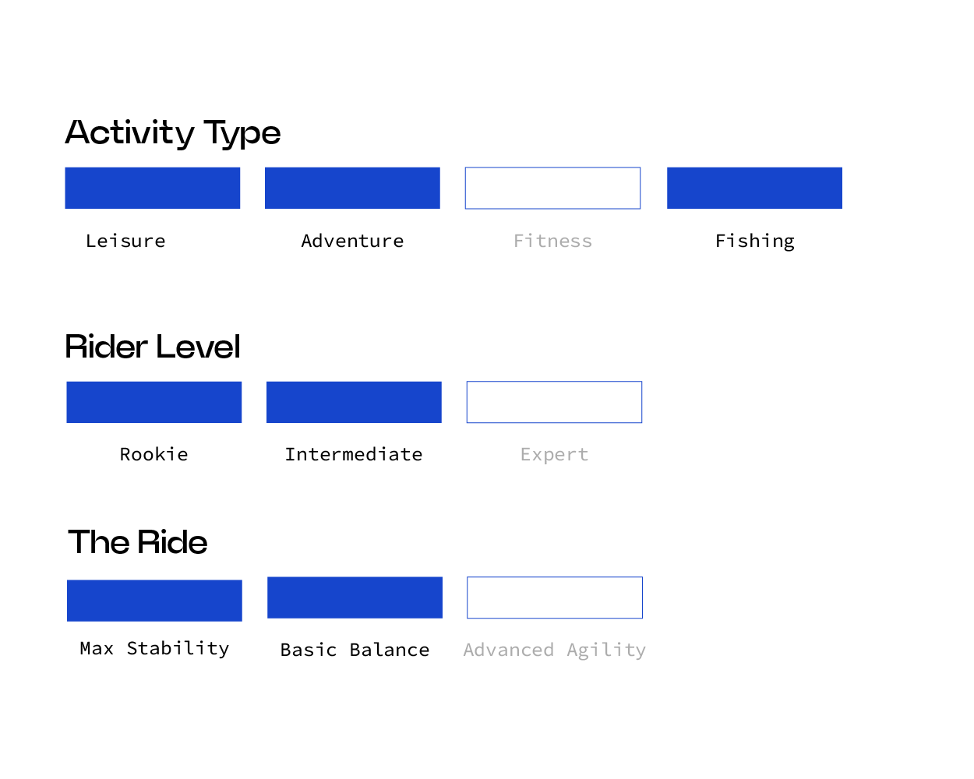Click the Leisure text label
Image resolution: width=974 pixels, height=779 pixels.
[125, 241]
